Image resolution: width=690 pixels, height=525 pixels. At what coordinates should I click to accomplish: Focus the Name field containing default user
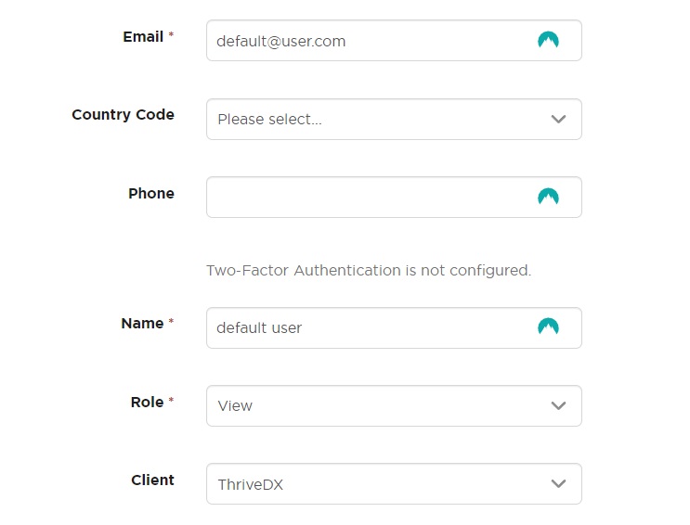coord(394,328)
